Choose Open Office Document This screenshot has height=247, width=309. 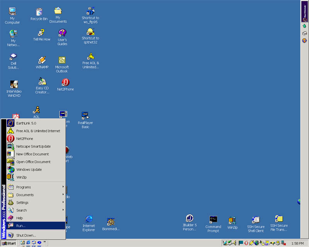(x=36, y=162)
